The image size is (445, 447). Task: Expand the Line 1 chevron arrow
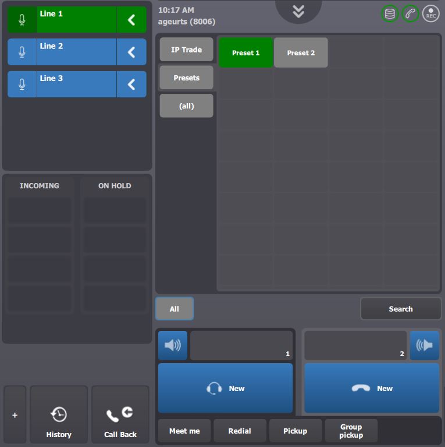click(131, 20)
